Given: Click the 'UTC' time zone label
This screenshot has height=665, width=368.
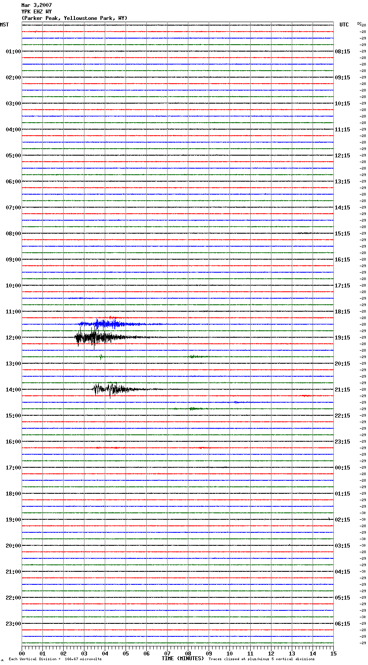Looking at the screenshot, I should click(344, 25).
